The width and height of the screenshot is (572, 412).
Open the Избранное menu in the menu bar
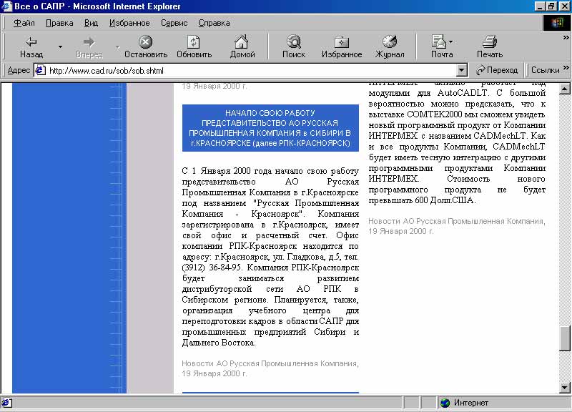point(129,23)
